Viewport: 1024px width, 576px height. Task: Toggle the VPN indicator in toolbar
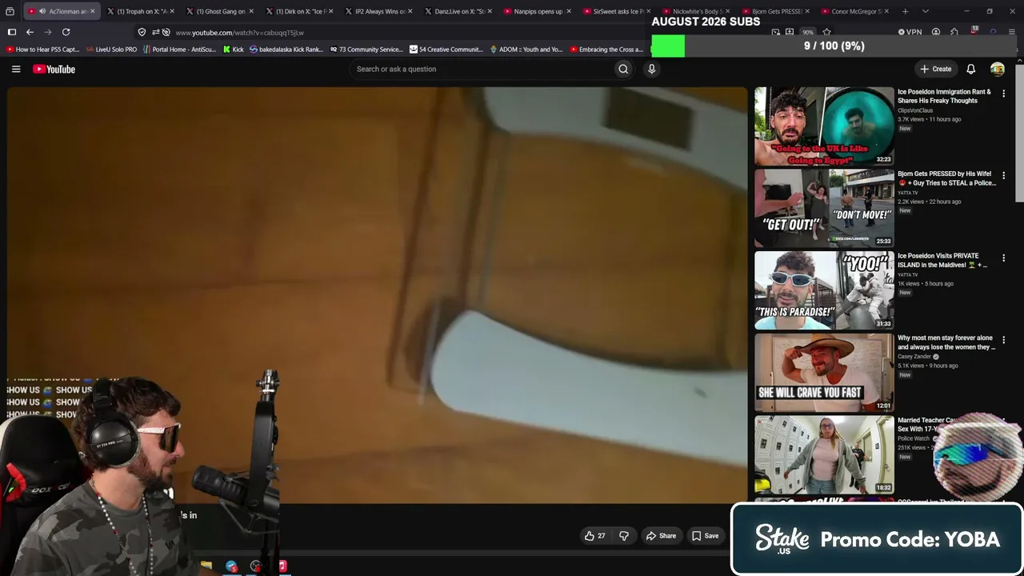coord(910,32)
